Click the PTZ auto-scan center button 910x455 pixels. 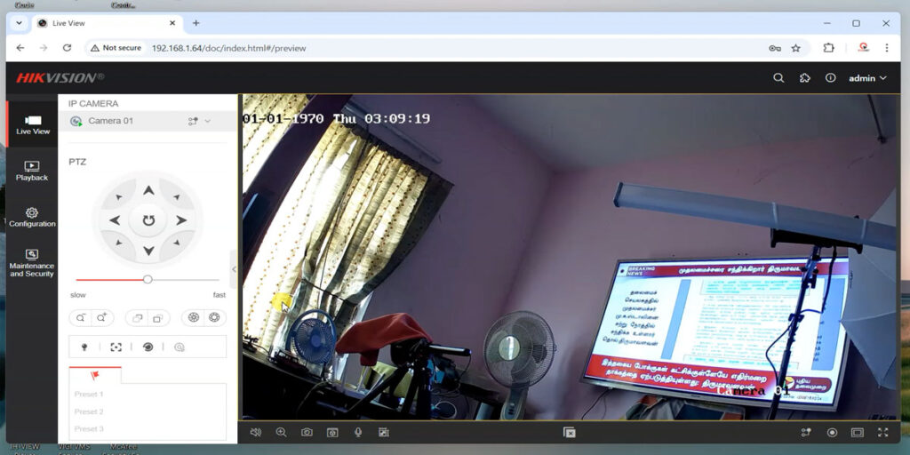148,220
